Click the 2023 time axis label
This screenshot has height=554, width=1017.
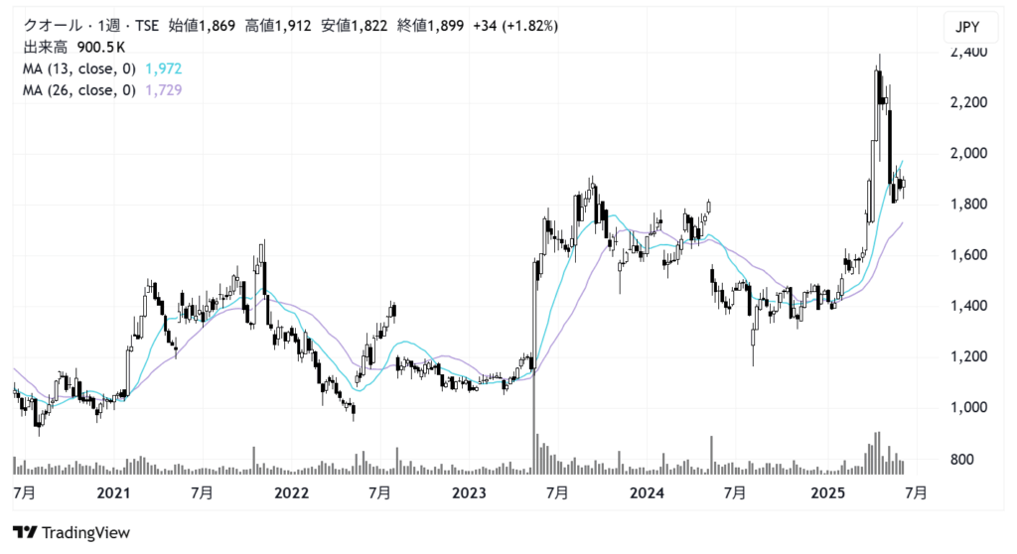469,493
